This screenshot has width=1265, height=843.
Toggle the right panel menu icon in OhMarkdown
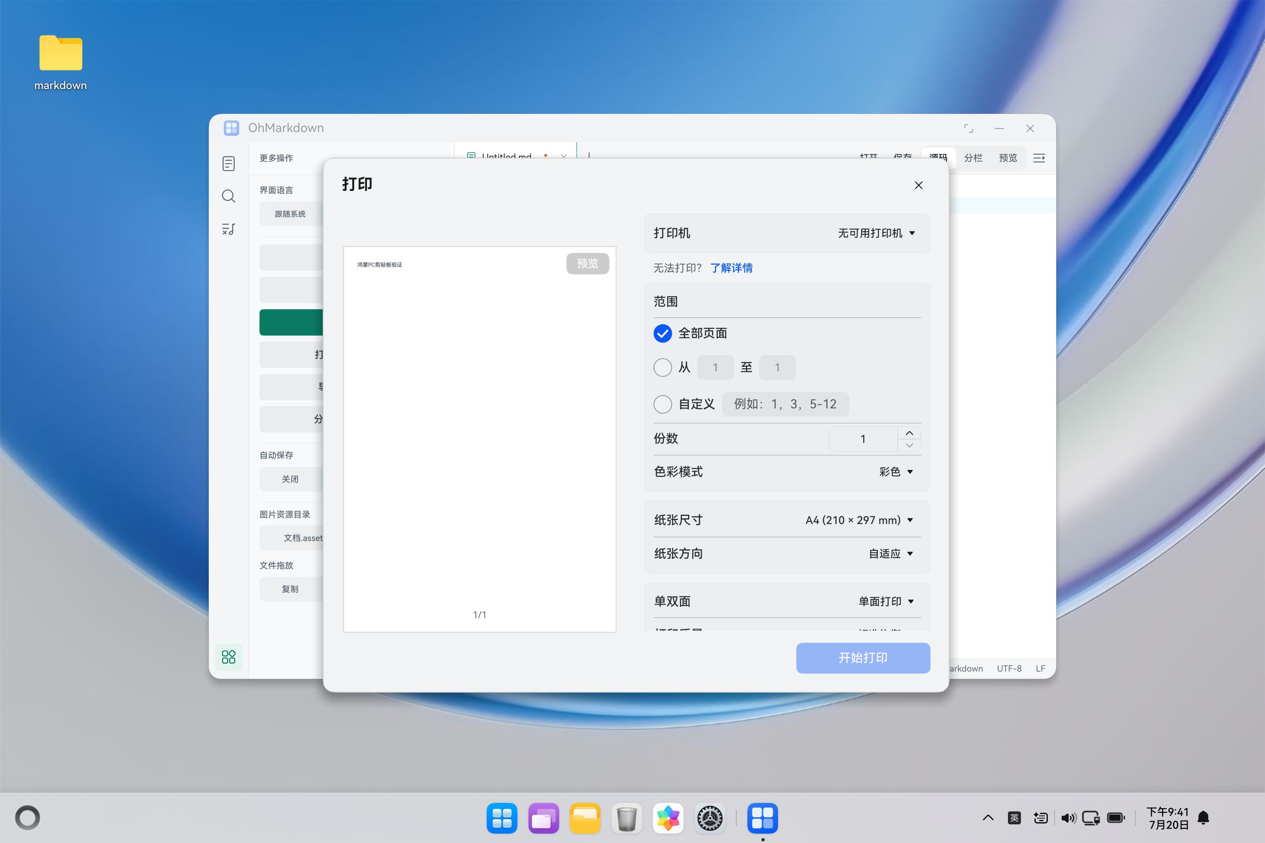(1039, 158)
